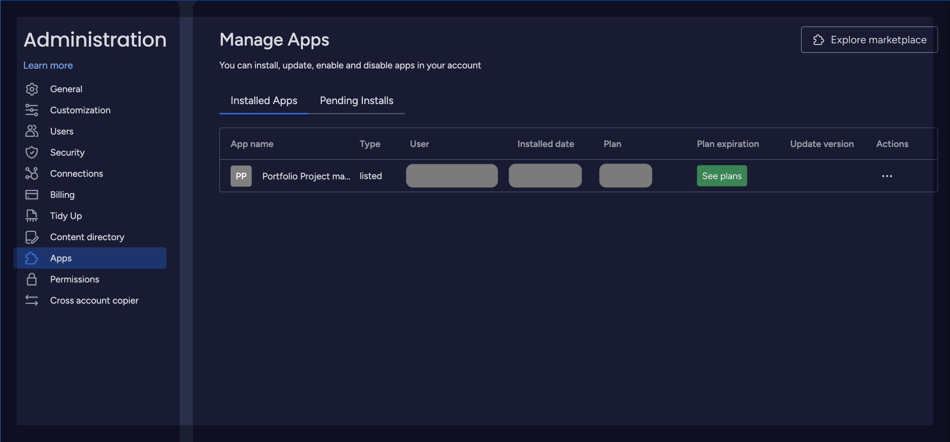Select Installed Apps tab
This screenshot has width=950, height=442.
(264, 100)
